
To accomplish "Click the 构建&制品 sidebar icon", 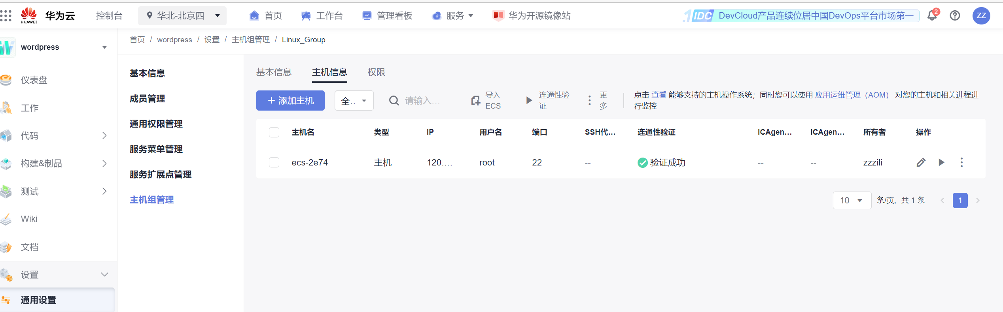I will 6,164.
